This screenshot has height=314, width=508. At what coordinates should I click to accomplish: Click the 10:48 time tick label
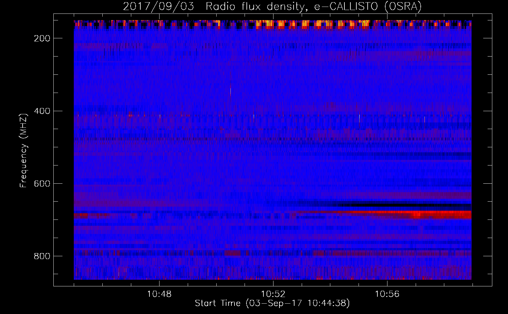point(159,294)
